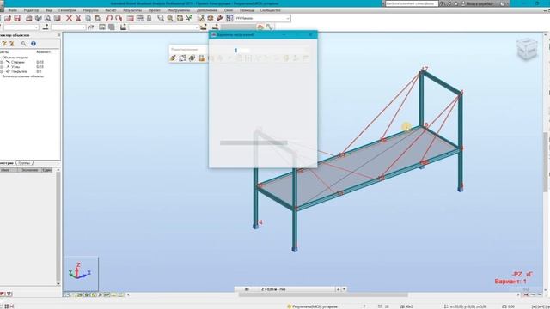Screen dimensions: 550x309
Task: Switch to the Группы tab
Action: 25,163
